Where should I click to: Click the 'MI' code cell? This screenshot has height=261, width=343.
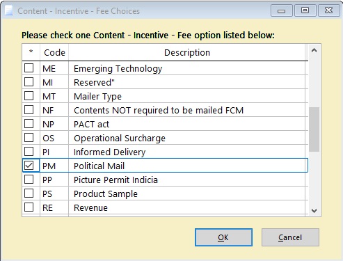tap(54, 82)
